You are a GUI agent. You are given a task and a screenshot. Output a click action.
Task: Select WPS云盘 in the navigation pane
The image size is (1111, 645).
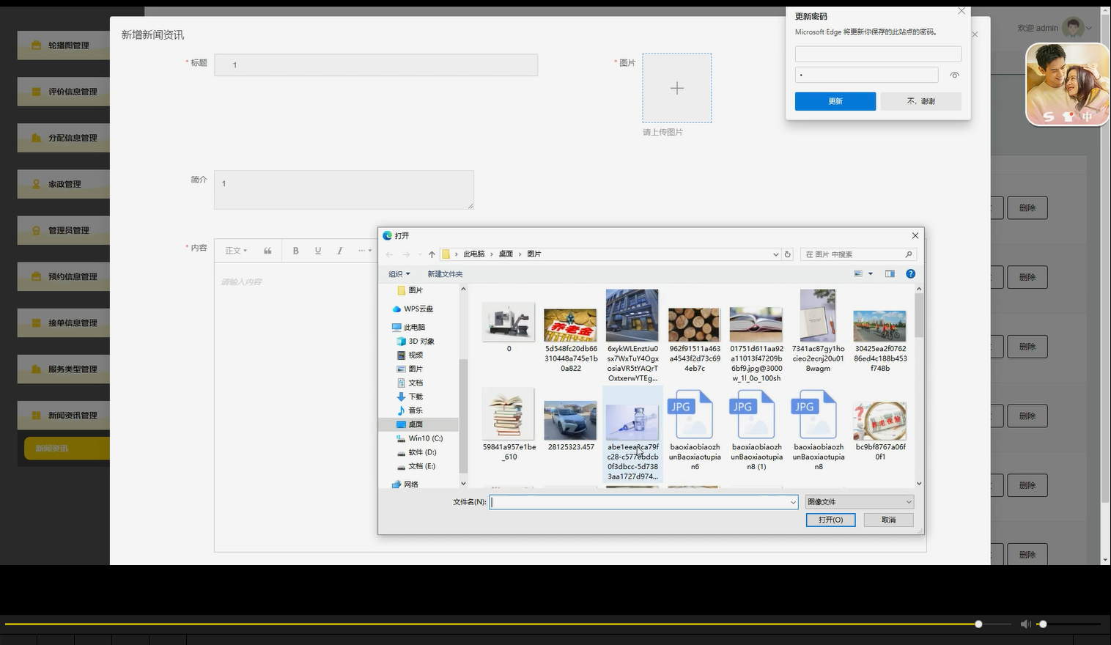click(412, 309)
